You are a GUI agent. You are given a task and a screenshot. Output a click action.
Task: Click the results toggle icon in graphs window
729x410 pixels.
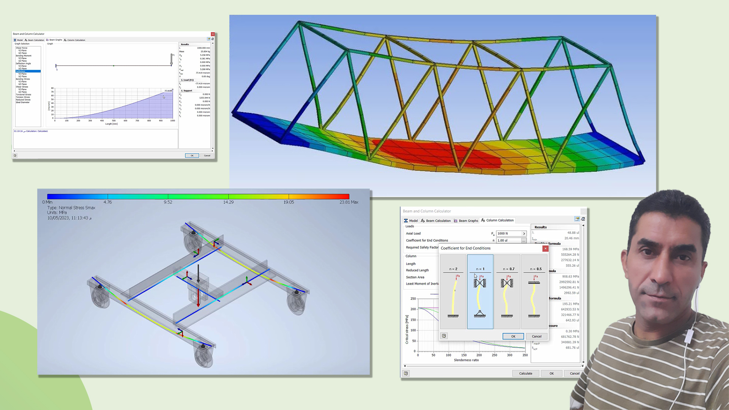[x=208, y=39]
